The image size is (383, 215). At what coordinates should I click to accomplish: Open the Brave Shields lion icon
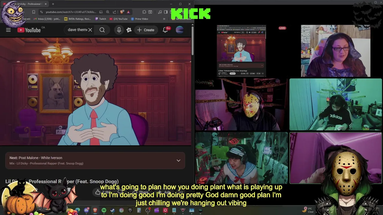(x=122, y=12)
